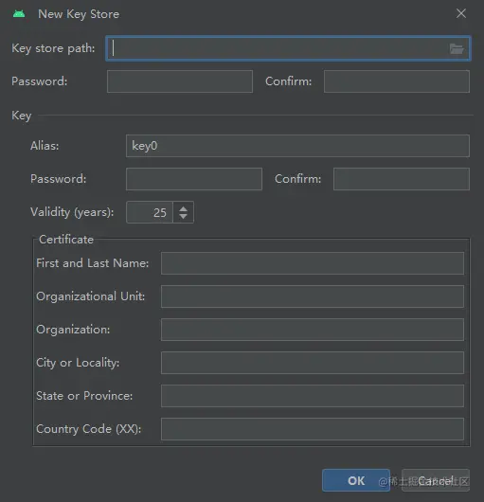Click the "Validity (years):" label
484x502 pixels.
click(72, 212)
